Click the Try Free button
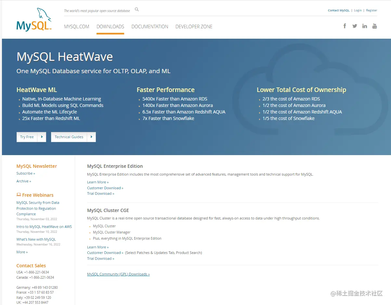The height and width of the screenshot is (305, 391). click(31, 137)
